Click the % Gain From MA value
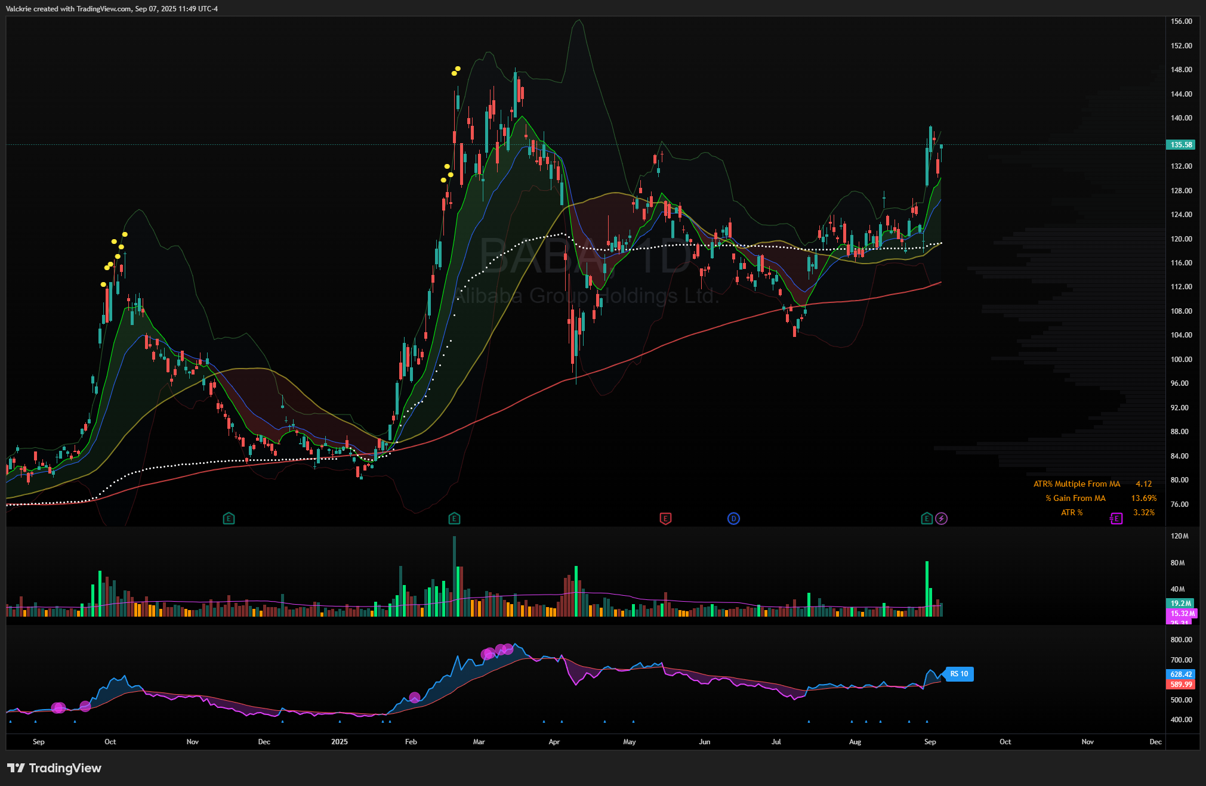 click(1143, 498)
